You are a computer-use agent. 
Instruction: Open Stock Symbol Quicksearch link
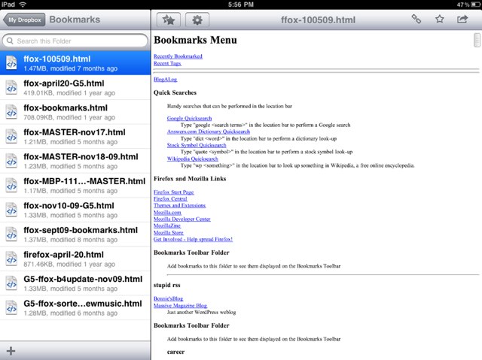coord(197,145)
